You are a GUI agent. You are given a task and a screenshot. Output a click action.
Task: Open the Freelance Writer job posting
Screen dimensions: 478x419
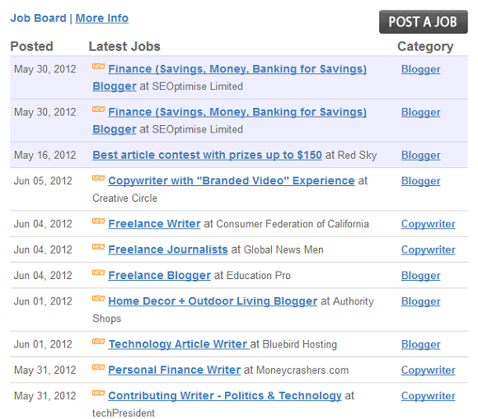[154, 224]
